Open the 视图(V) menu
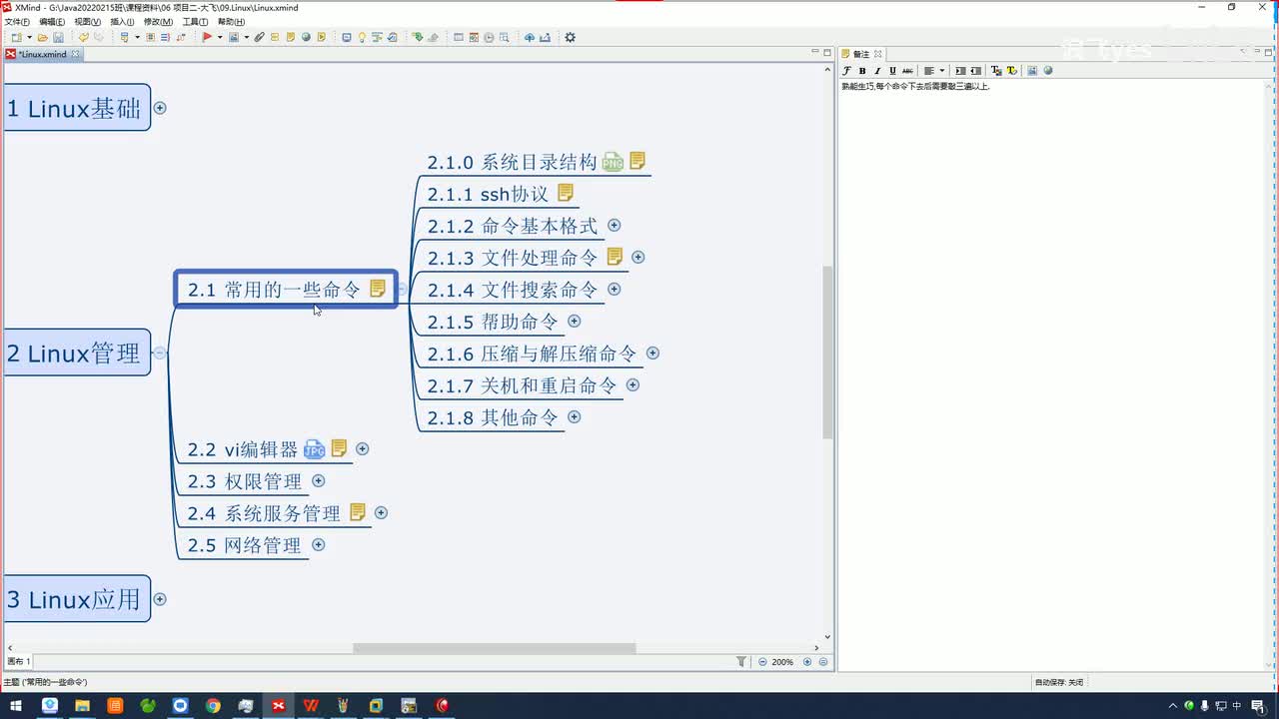 [x=88, y=21]
